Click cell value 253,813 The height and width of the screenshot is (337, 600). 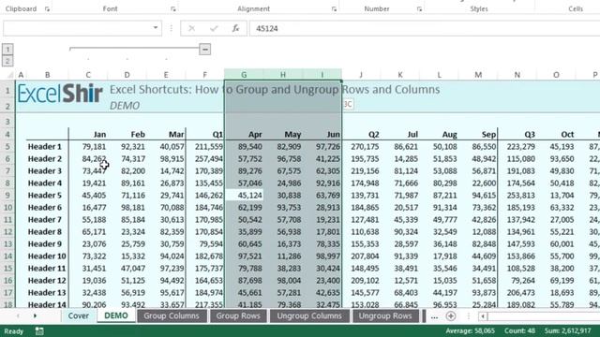click(x=517, y=196)
